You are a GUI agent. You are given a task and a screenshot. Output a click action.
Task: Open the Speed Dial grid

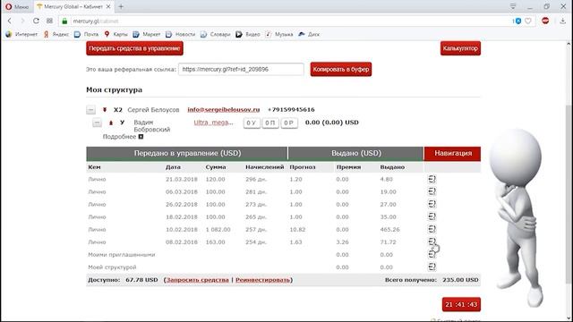(50, 21)
